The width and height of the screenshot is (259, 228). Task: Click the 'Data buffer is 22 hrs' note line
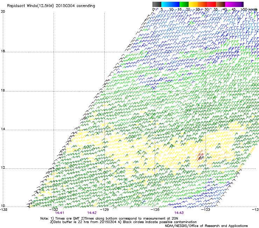pyautogui.click(x=123, y=222)
